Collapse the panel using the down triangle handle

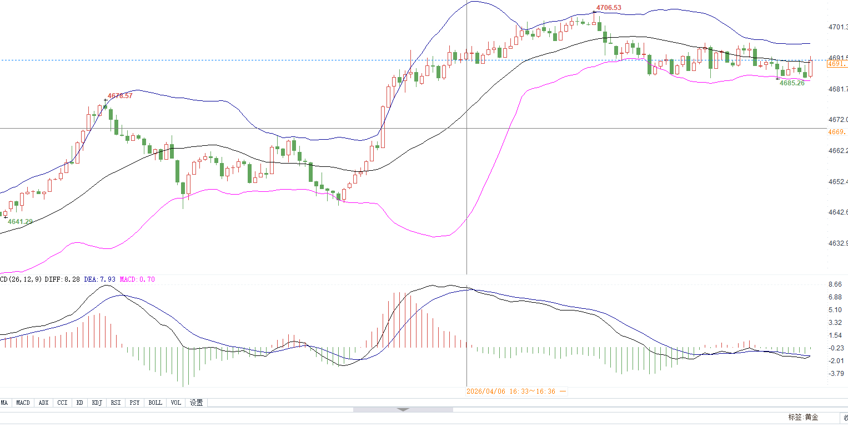403,410
